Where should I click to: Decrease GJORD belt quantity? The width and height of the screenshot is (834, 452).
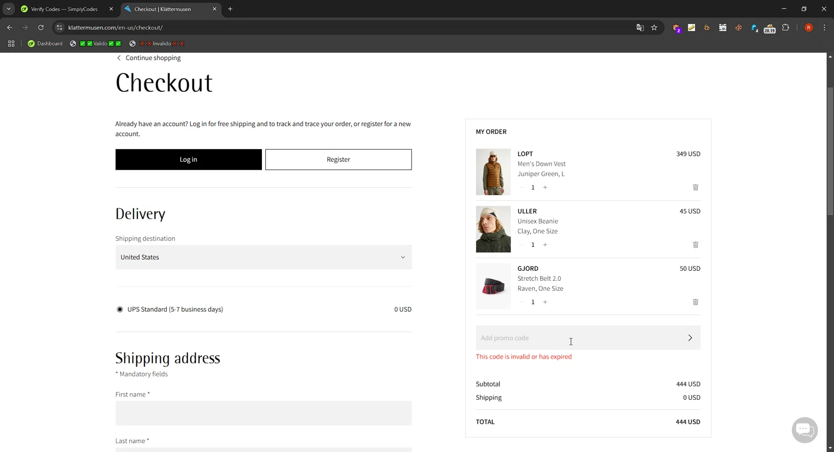pyautogui.click(x=521, y=302)
